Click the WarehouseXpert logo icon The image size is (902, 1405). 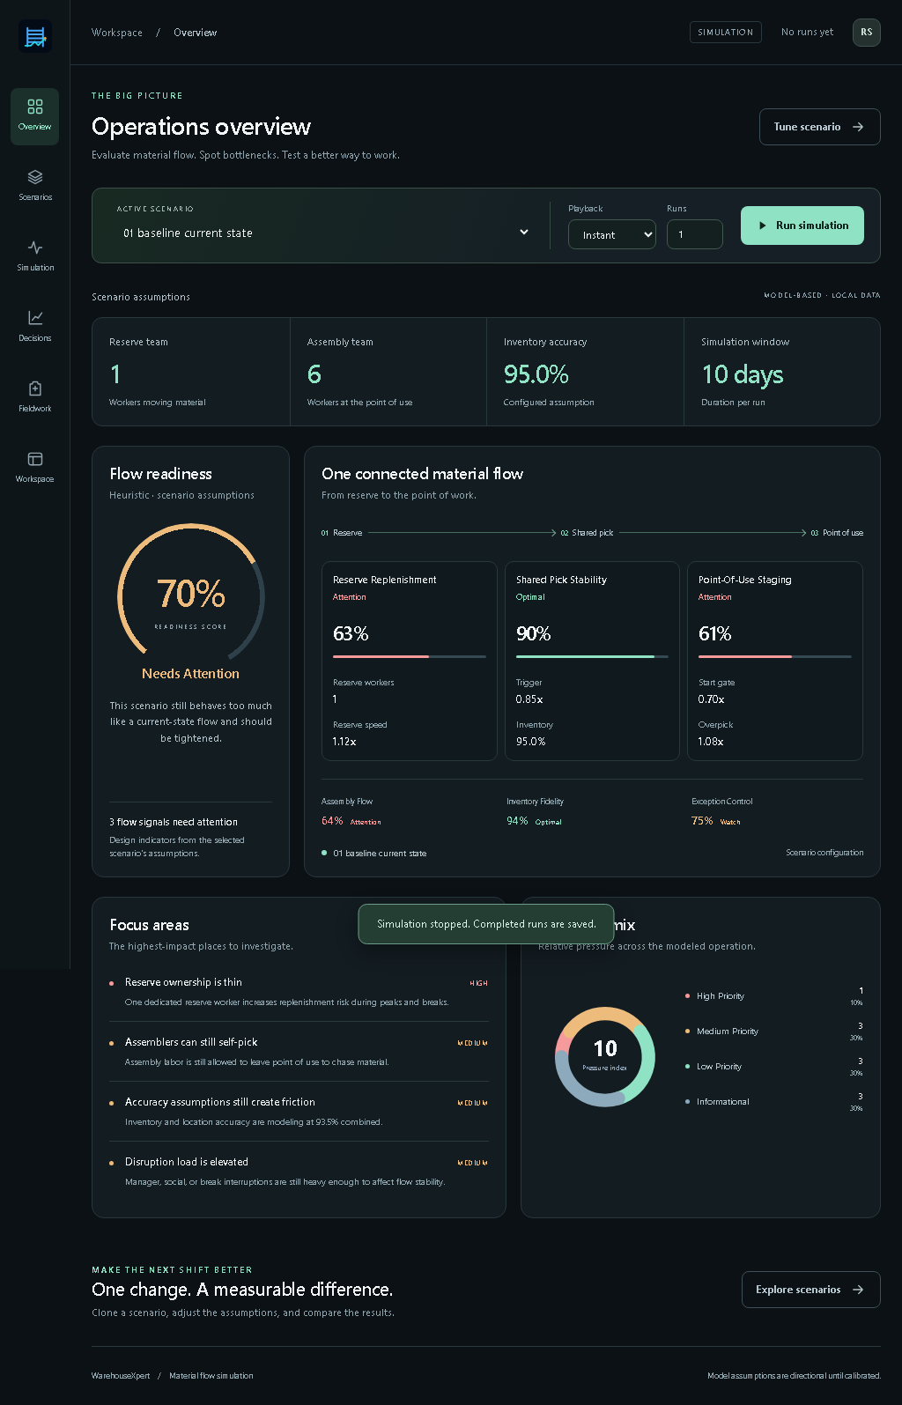point(35,37)
